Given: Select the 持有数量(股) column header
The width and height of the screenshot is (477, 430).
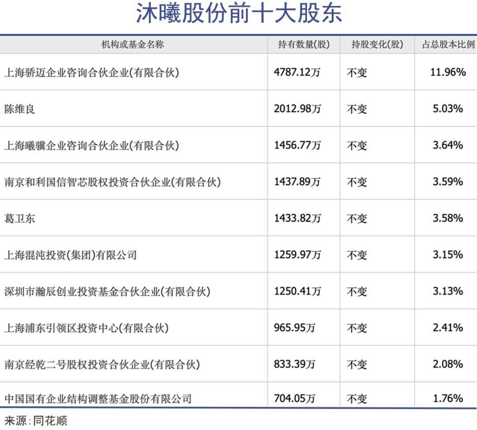Looking at the screenshot, I should [x=304, y=44].
